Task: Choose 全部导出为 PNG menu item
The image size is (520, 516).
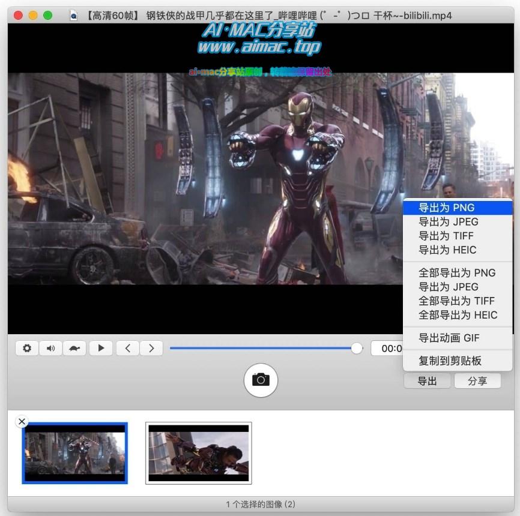Action: coord(458,272)
